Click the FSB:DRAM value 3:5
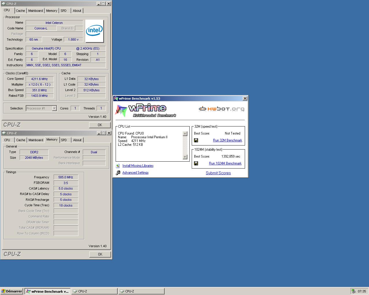Screen dimensions: 369x295 66,183
